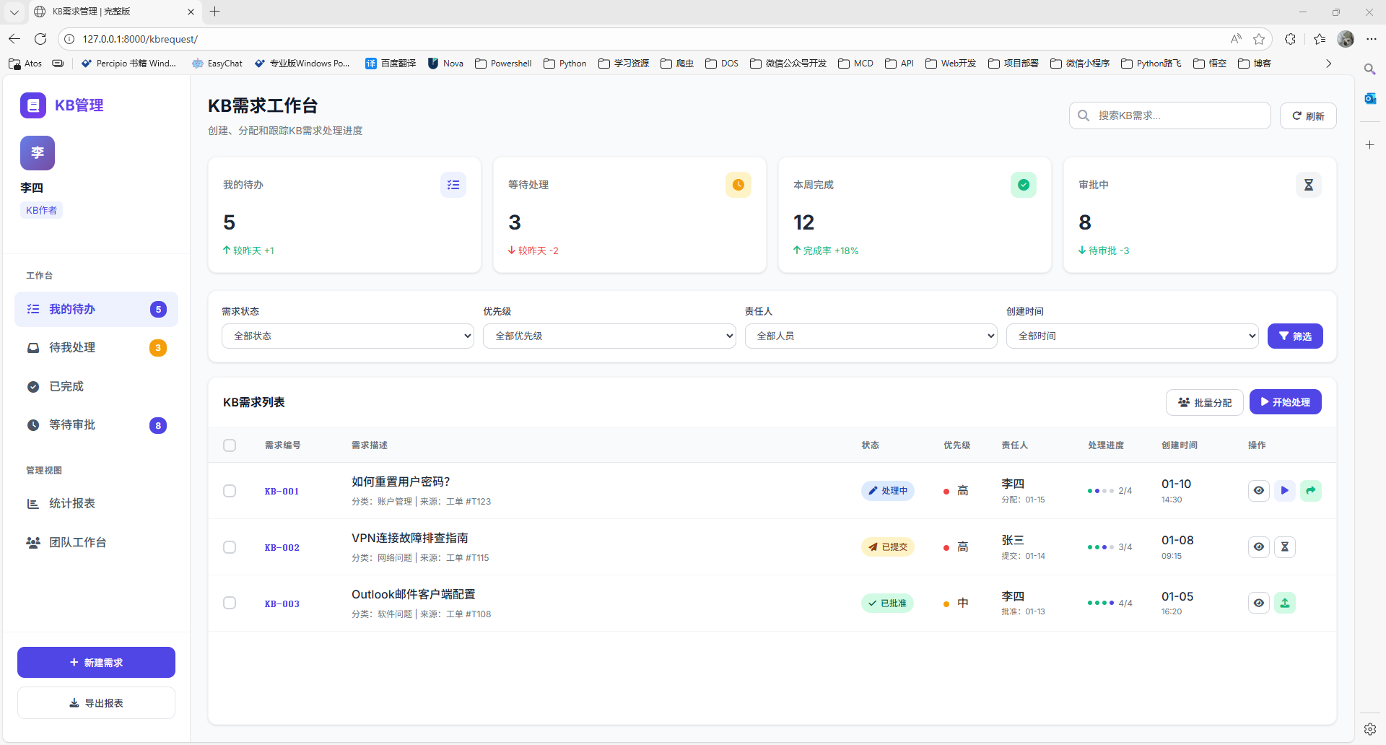The height and width of the screenshot is (745, 1386).
Task: Click the search magnifier icon in KB search
Action: tap(1084, 116)
